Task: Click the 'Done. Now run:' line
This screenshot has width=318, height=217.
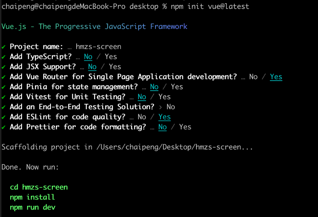Action: coord(30,167)
